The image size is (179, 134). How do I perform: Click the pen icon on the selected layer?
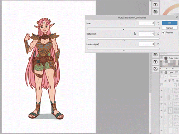(x=165, y=110)
